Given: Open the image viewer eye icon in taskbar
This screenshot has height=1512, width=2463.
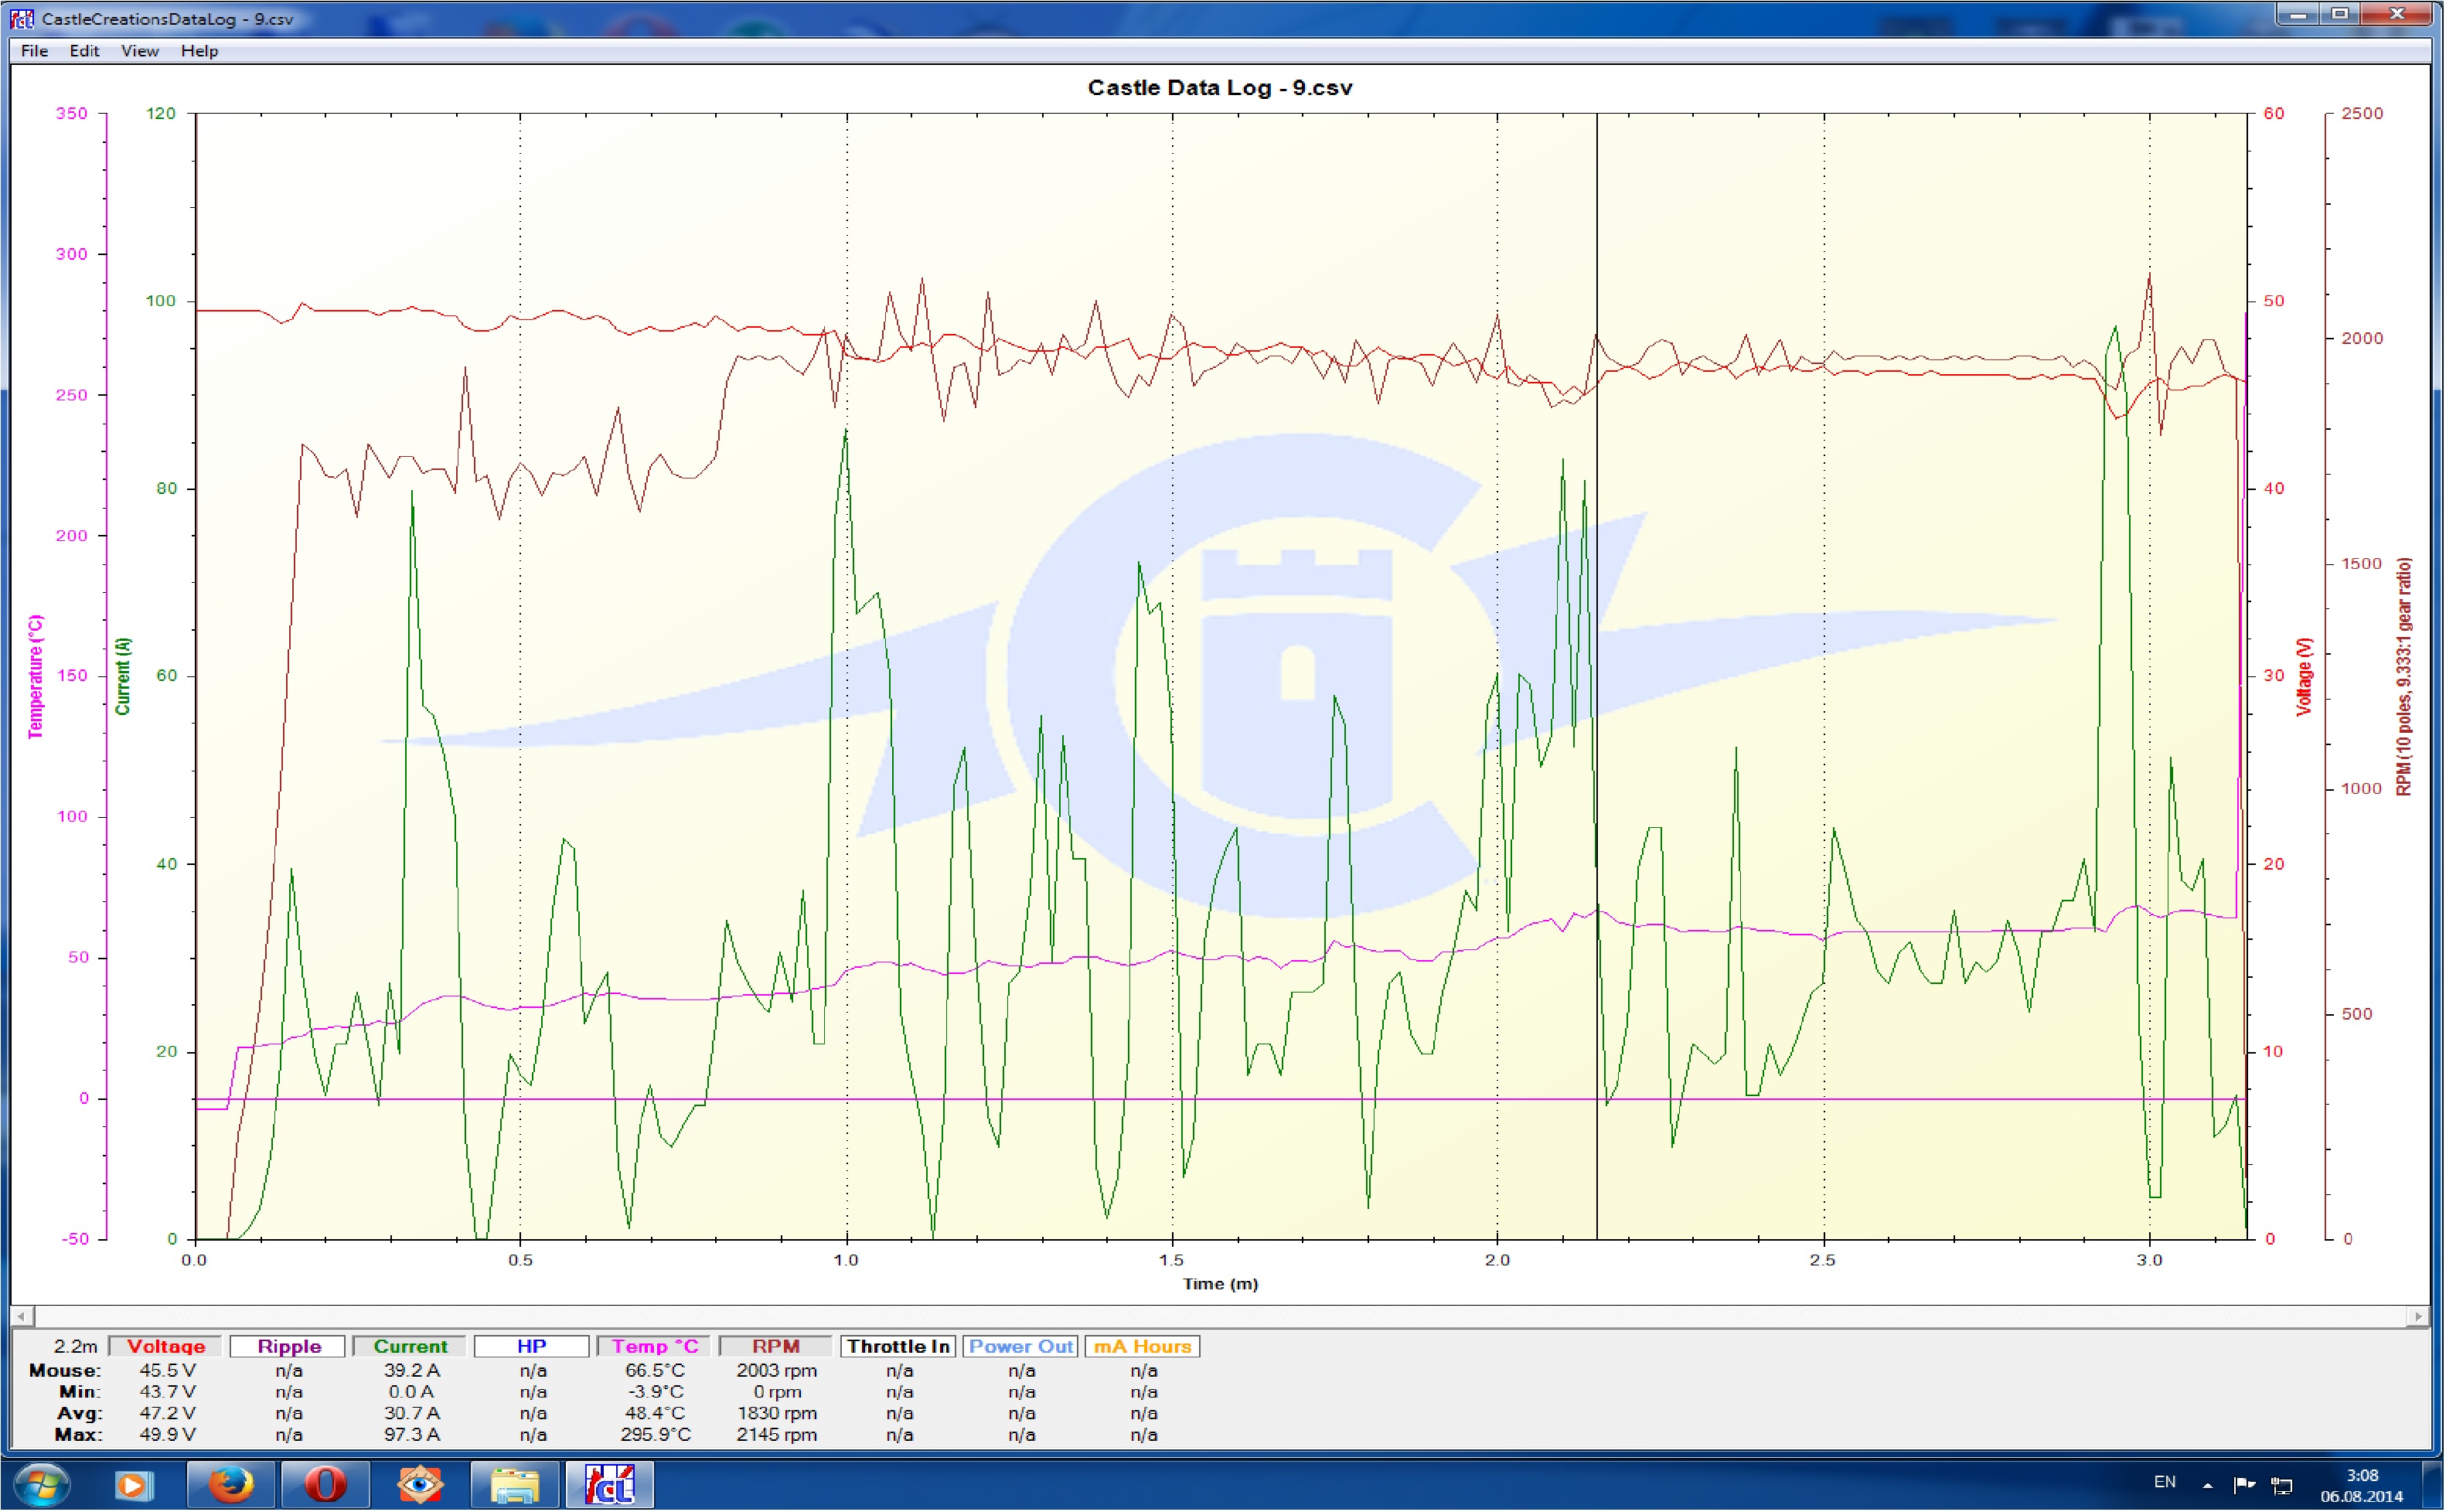Looking at the screenshot, I should (419, 1485).
